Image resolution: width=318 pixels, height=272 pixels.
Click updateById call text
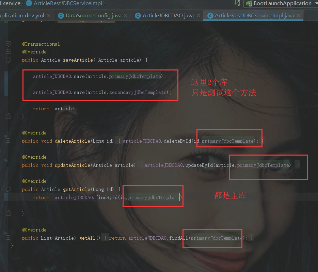pyautogui.click(x=199, y=165)
